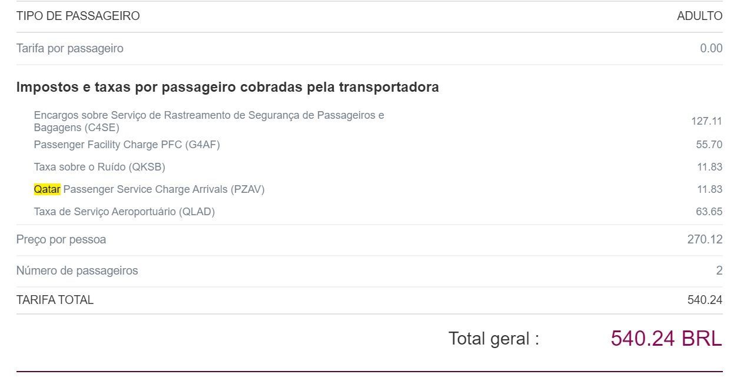737x381 pixels.
Task: Select the Taxa de Serviço Aeroportuário (QLAD) line
Action: point(124,212)
